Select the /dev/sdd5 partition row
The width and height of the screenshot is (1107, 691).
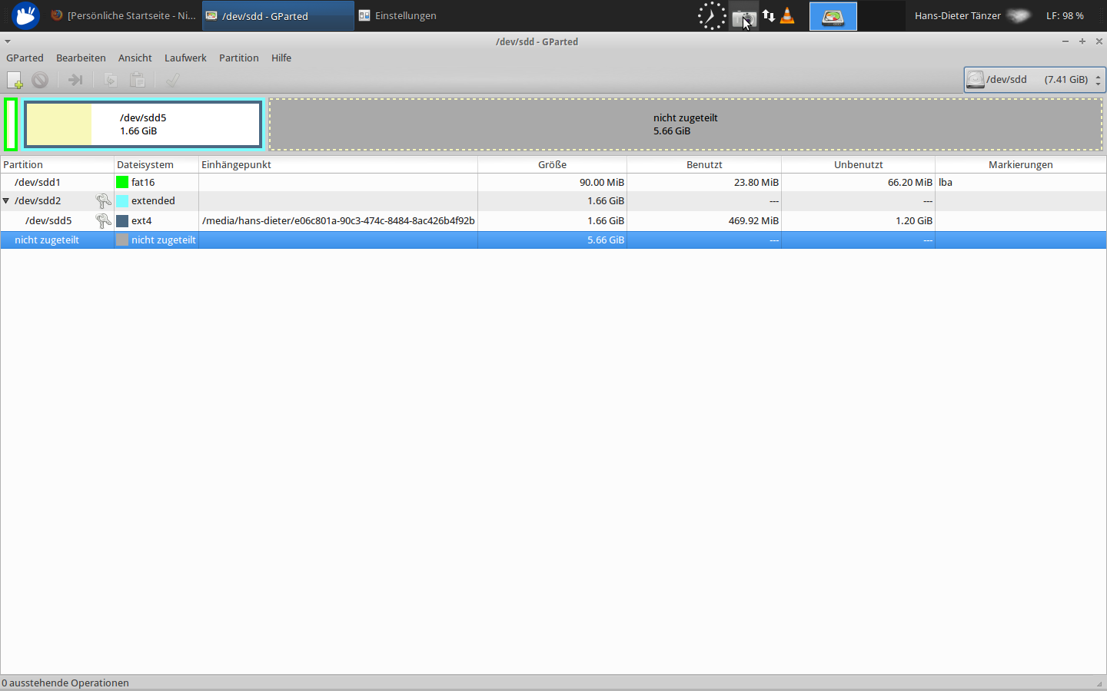coord(553,221)
